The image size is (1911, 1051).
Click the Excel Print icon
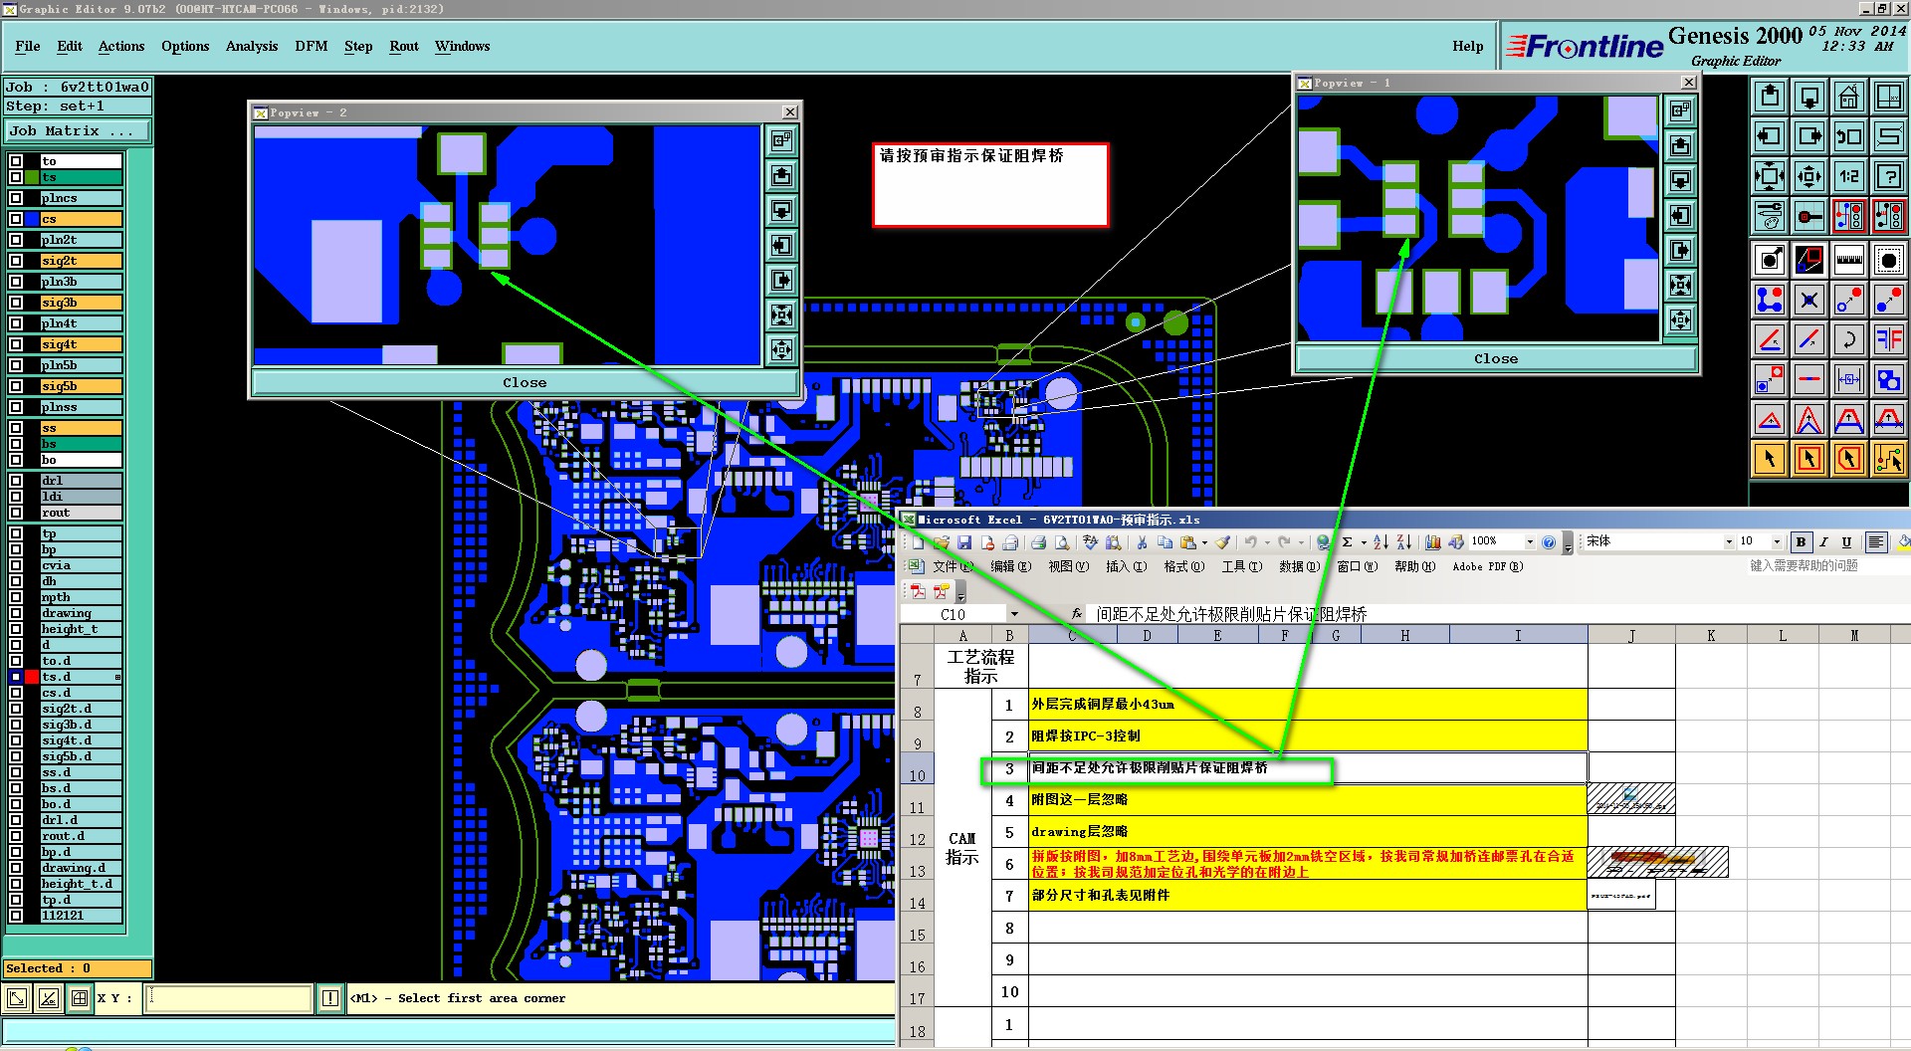click(1038, 542)
